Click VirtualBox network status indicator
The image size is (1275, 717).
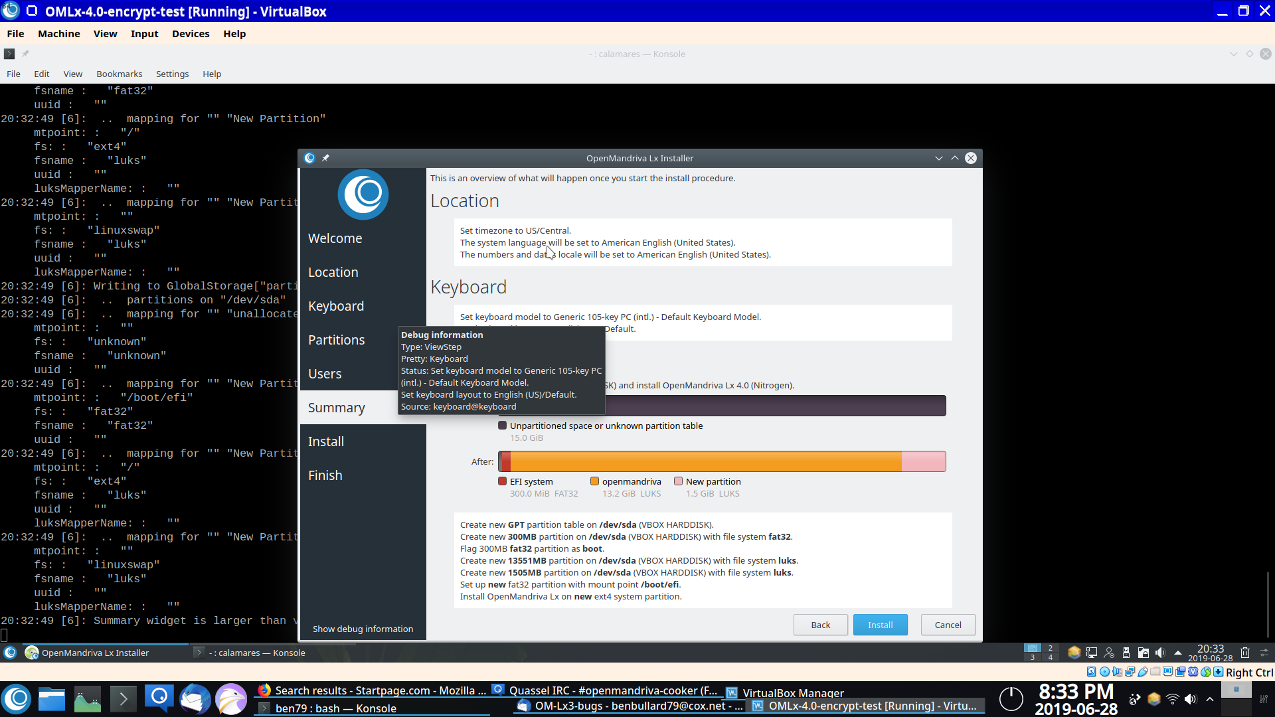pyautogui.click(x=1130, y=672)
